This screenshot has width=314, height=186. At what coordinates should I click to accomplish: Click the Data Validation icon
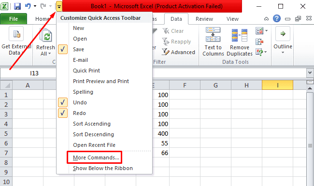[259, 31]
